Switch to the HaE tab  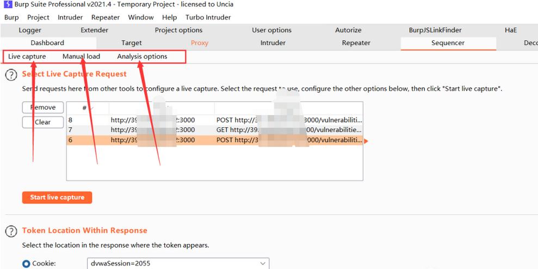pos(511,30)
